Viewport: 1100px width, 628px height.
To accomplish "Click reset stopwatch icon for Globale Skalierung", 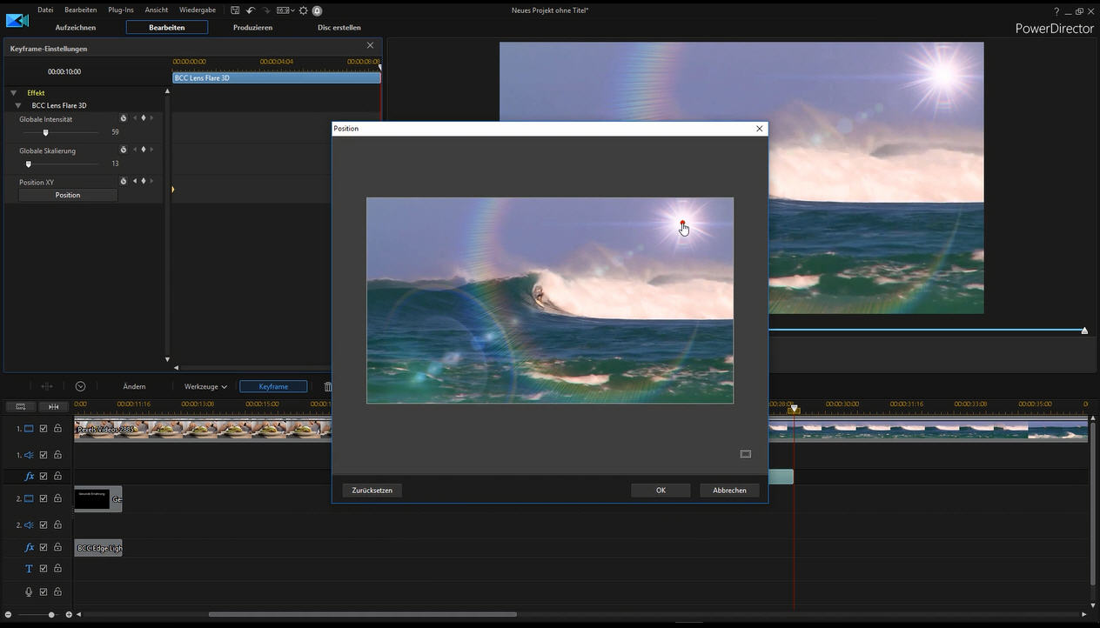I will click(124, 150).
